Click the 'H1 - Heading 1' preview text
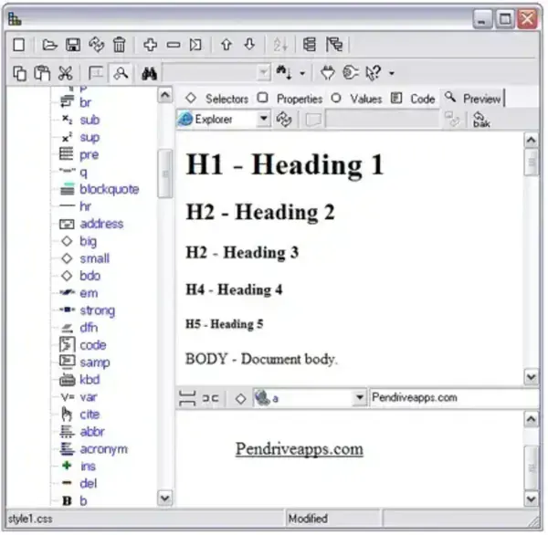The width and height of the screenshot is (548, 535). click(285, 164)
